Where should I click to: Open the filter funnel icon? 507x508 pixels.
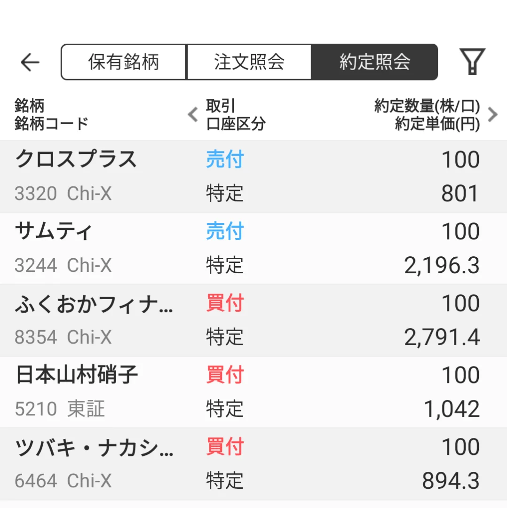click(472, 62)
